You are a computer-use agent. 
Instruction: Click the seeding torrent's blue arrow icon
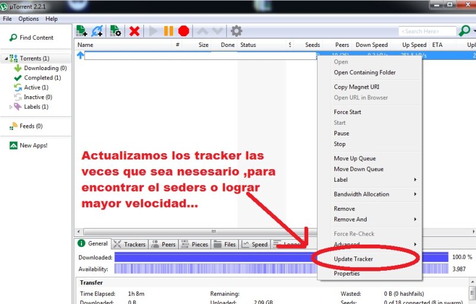(x=80, y=55)
